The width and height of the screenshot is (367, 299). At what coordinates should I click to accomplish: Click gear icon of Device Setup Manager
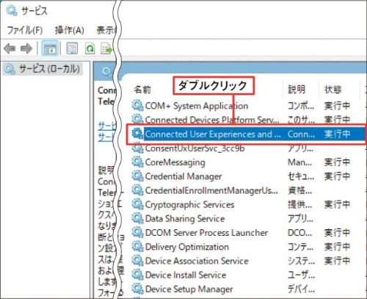(x=137, y=289)
